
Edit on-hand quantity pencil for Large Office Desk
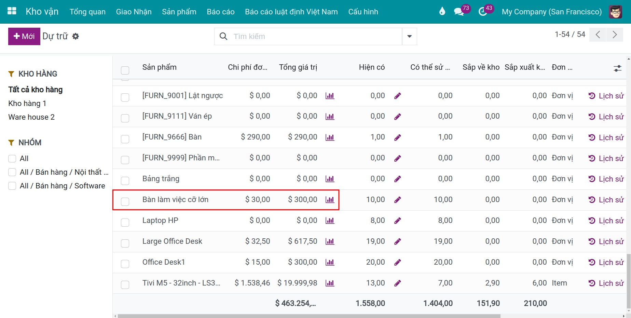(x=397, y=242)
